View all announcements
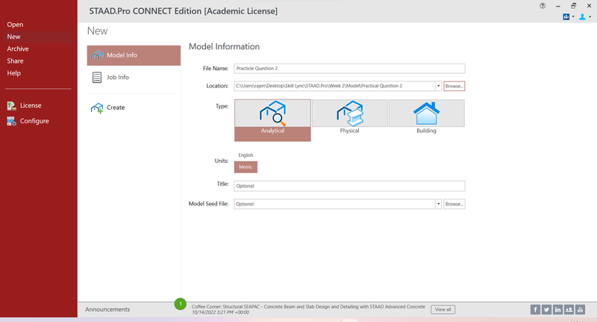Viewport: 597px width, 322px height. pyautogui.click(x=443, y=309)
